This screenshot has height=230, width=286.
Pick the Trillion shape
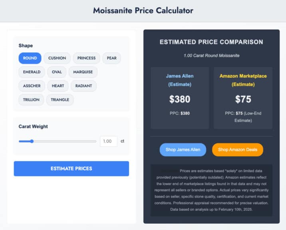point(31,100)
